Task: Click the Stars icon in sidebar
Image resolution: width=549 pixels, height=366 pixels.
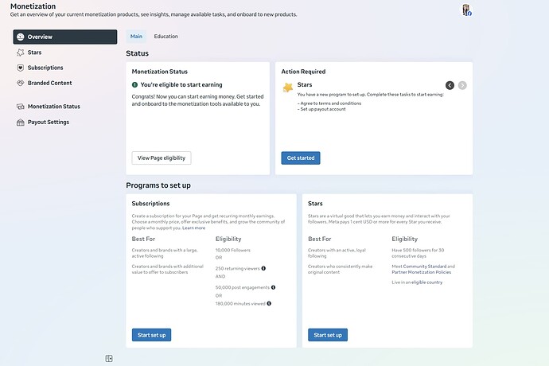Action: [x=21, y=53]
